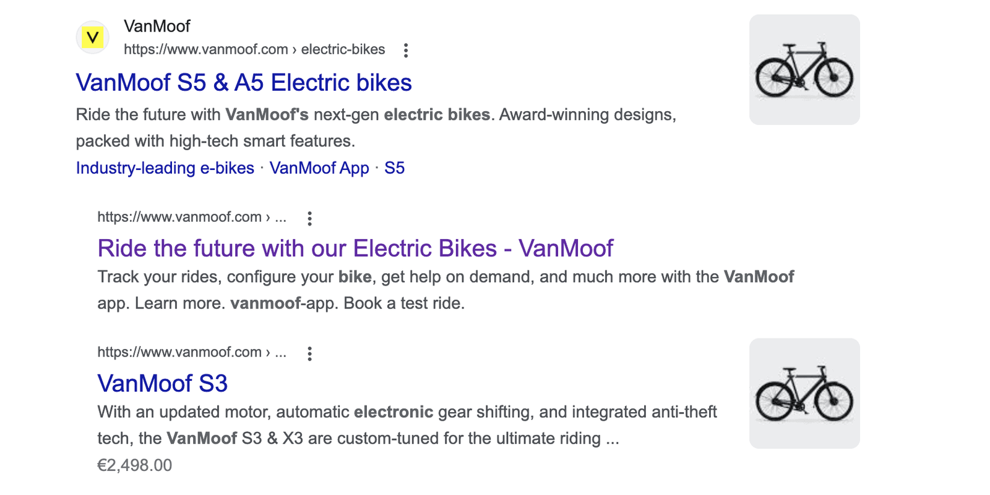Image resolution: width=990 pixels, height=495 pixels.
Task: Open 'Ride the future with our Electric Bikes' link
Action: click(x=355, y=248)
